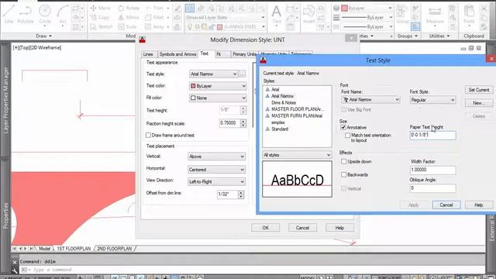Click Width Factor input field
This screenshot has height=279, width=496.
[432, 170]
